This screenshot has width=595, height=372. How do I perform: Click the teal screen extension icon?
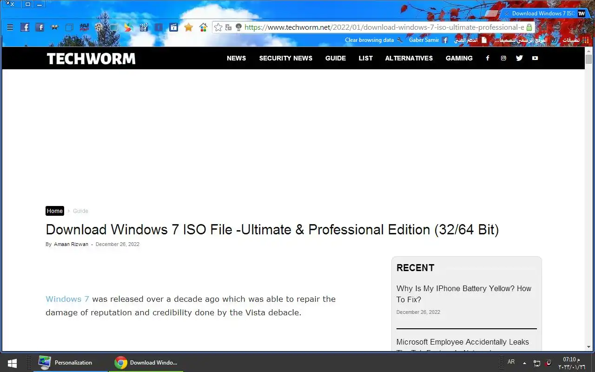click(x=114, y=27)
